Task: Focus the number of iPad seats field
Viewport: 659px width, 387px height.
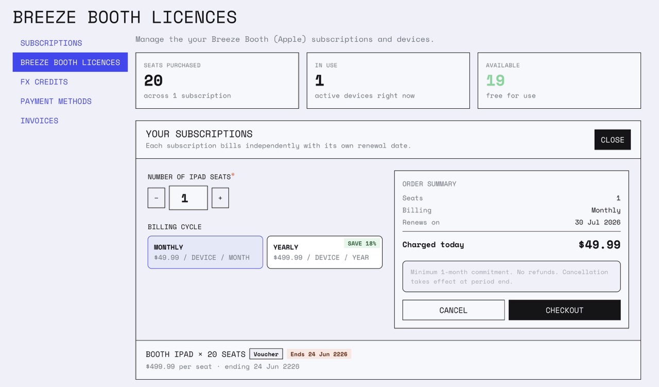Action: (188, 198)
